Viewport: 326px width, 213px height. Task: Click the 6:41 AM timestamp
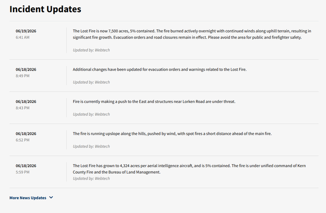(x=22, y=37)
